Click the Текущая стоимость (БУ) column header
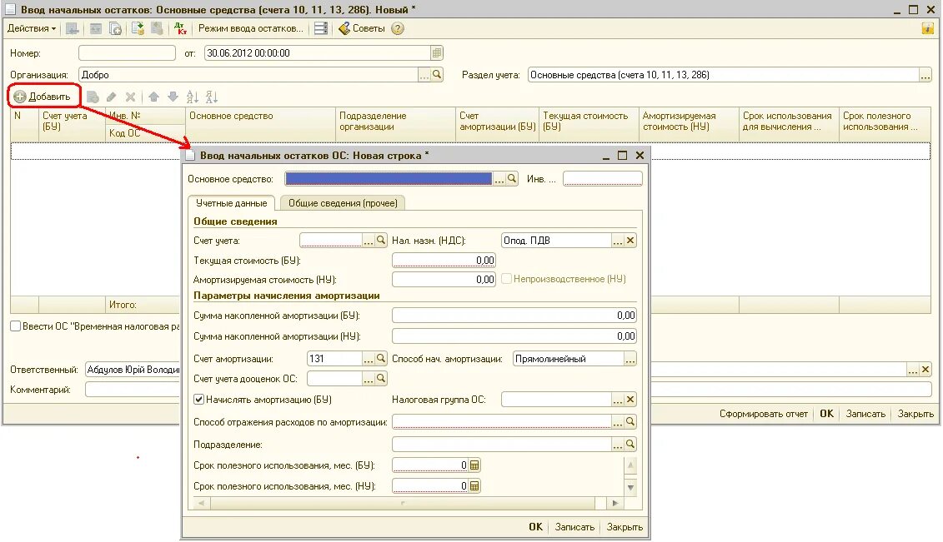943x542 pixels. click(589, 124)
